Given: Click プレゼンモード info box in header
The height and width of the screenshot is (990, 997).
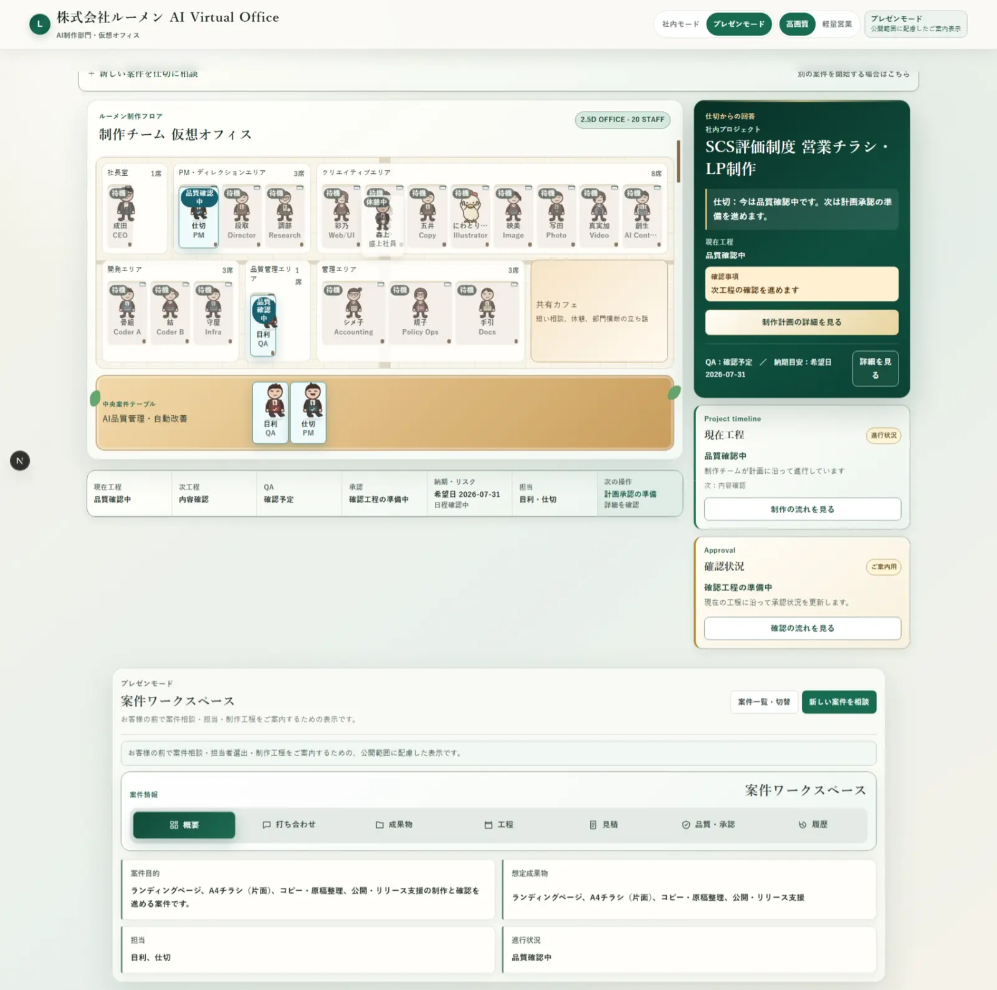Looking at the screenshot, I should tap(915, 24).
